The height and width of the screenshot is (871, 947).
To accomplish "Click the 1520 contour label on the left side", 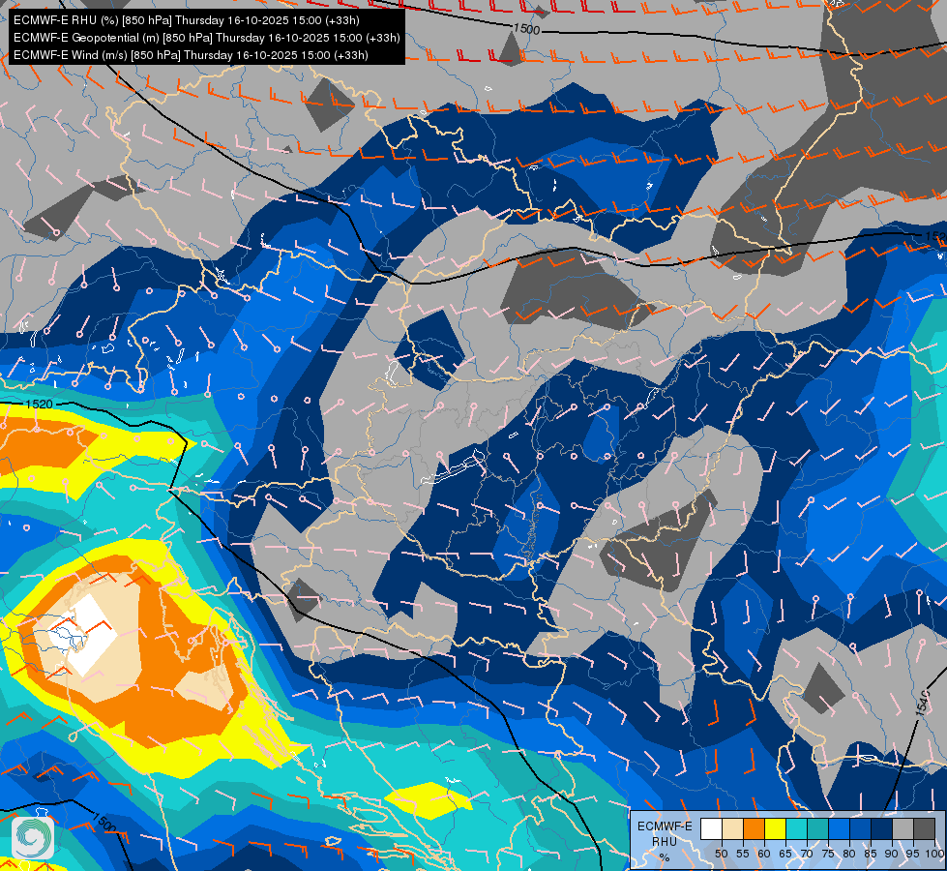I will (x=40, y=404).
